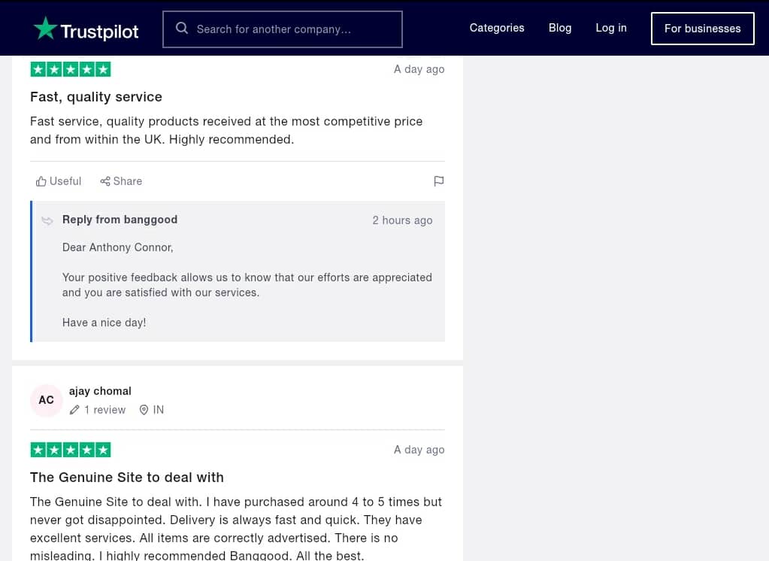Click the For businesses button
This screenshot has height=561, width=769.
pyautogui.click(x=702, y=29)
